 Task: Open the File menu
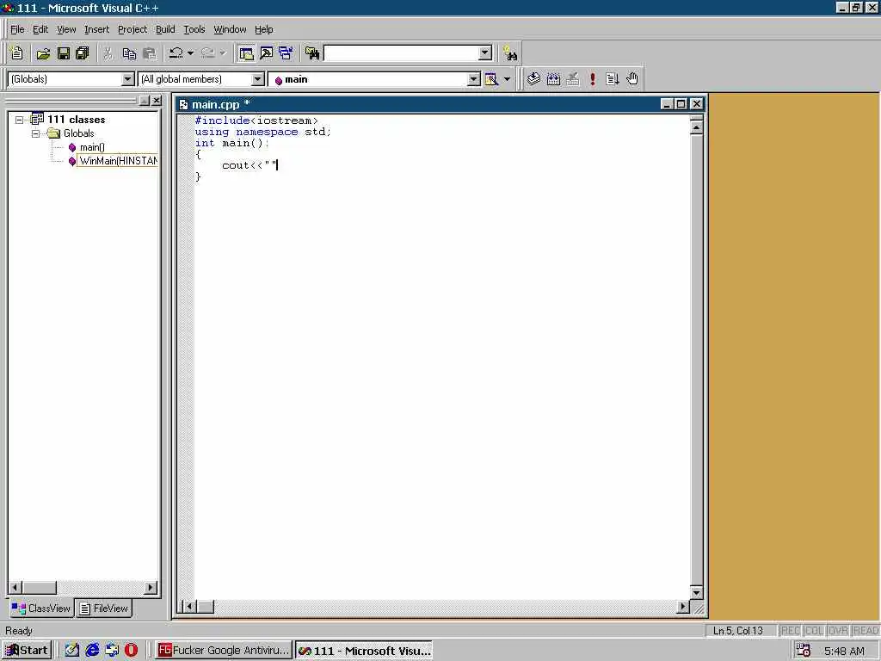(x=17, y=29)
